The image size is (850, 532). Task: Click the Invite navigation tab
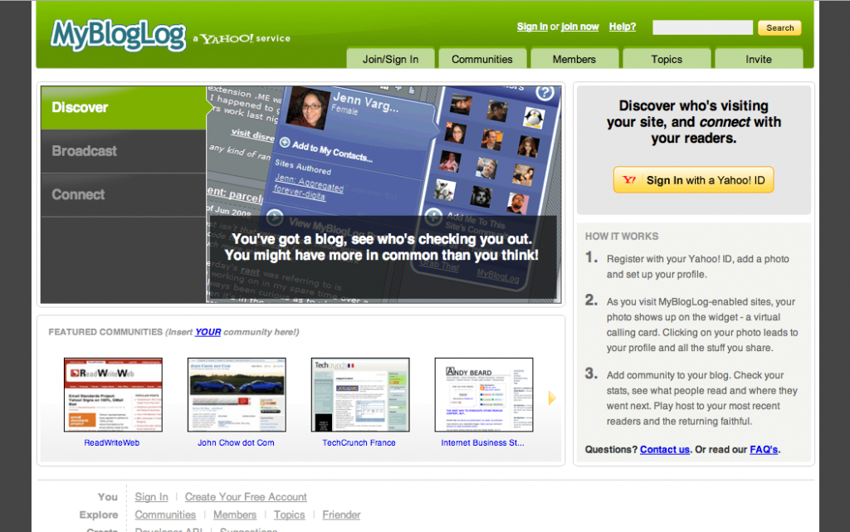[x=759, y=59]
